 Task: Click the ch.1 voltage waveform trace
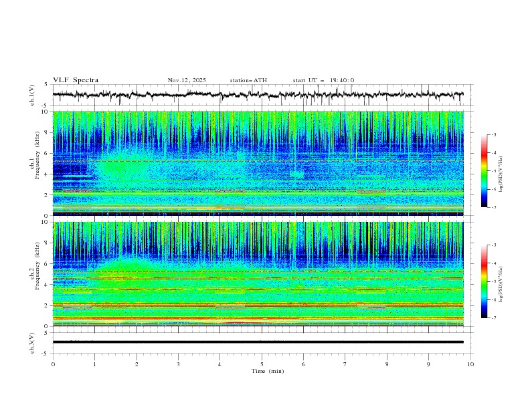tap(258, 95)
